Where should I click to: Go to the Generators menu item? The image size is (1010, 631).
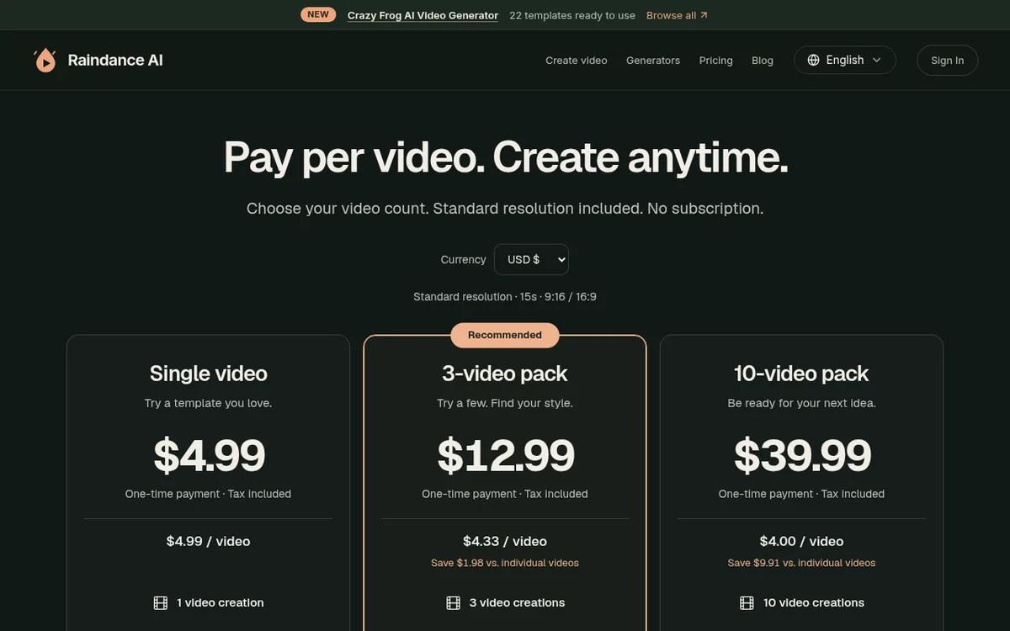pyautogui.click(x=653, y=61)
